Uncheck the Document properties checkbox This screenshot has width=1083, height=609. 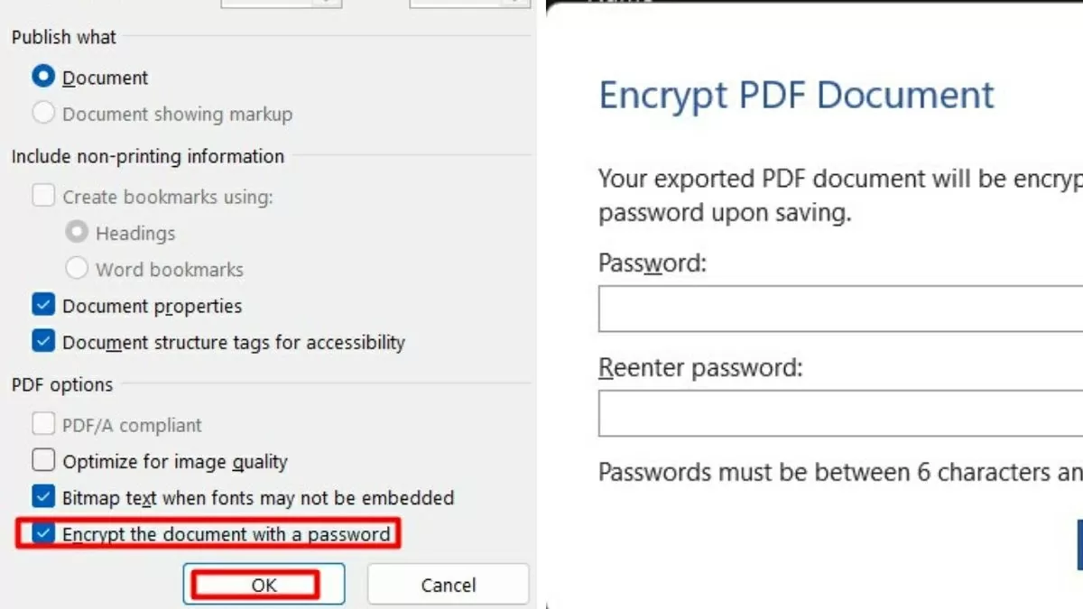click(43, 306)
